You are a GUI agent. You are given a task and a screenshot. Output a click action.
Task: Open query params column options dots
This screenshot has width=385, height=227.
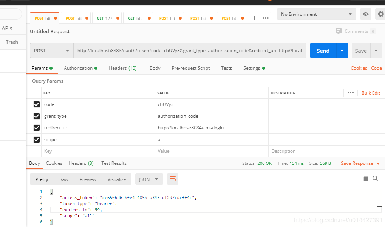coord(351,92)
